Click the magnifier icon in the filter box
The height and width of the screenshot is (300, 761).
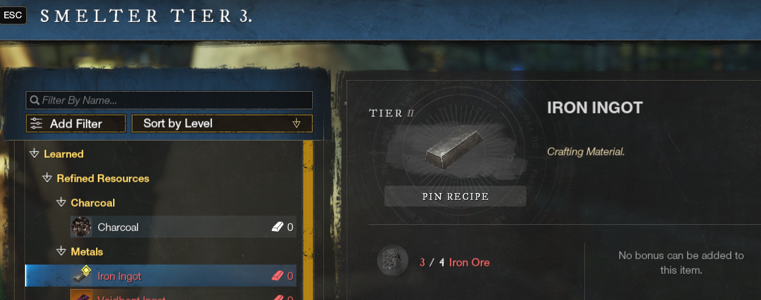(35, 100)
